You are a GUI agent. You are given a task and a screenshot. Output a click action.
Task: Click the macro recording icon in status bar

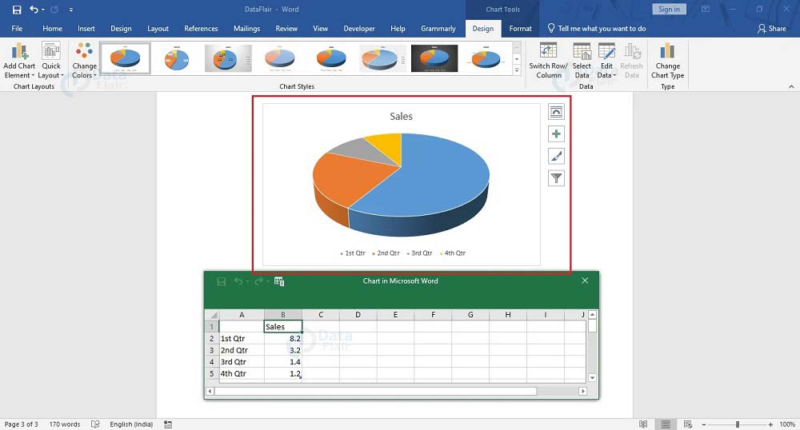[168, 424]
